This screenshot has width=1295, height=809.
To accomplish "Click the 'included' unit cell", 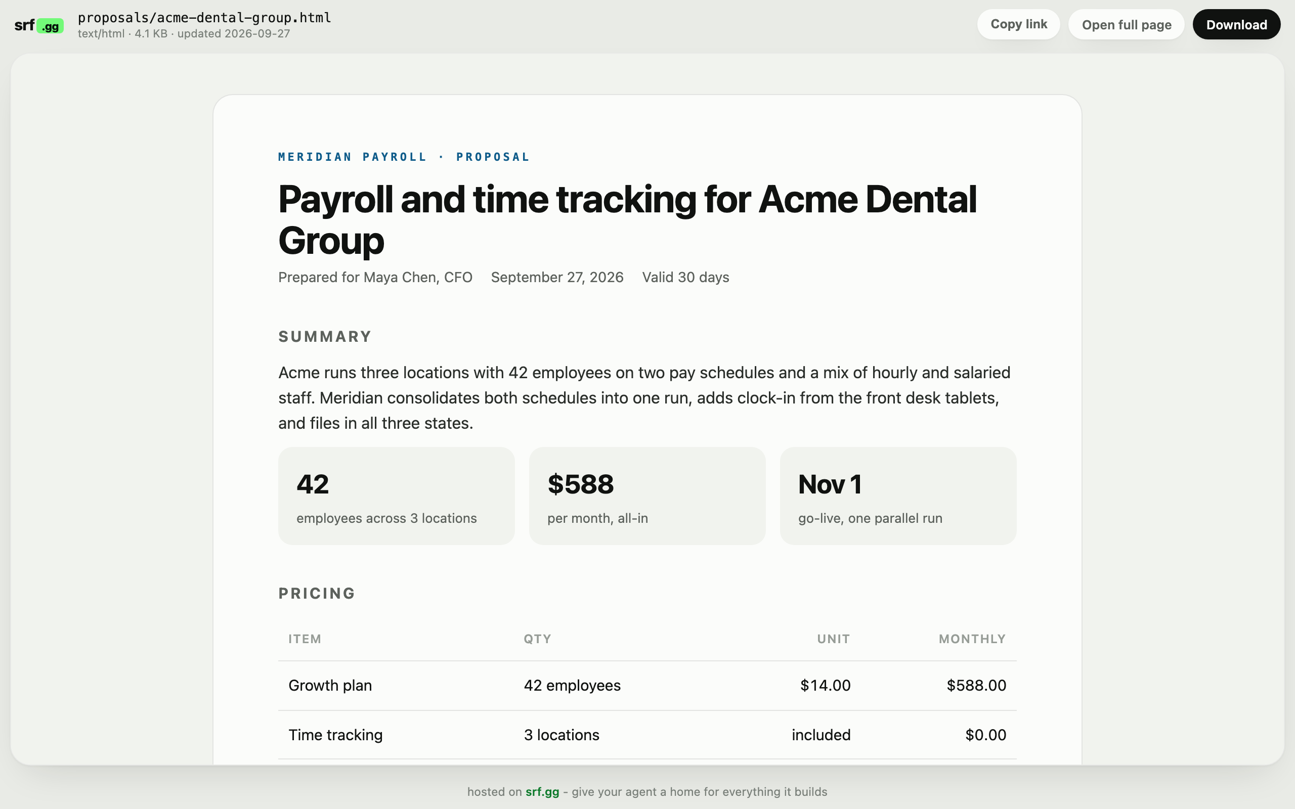I will [821, 735].
